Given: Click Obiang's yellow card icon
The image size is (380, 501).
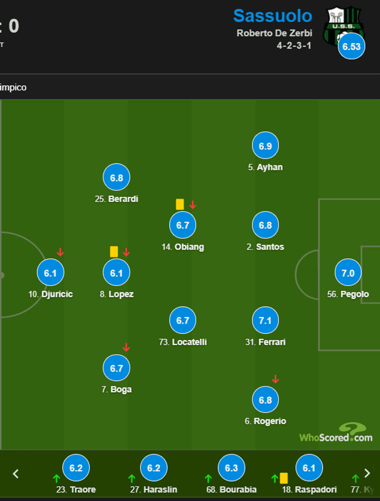Looking at the screenshot, I should 180,205.
